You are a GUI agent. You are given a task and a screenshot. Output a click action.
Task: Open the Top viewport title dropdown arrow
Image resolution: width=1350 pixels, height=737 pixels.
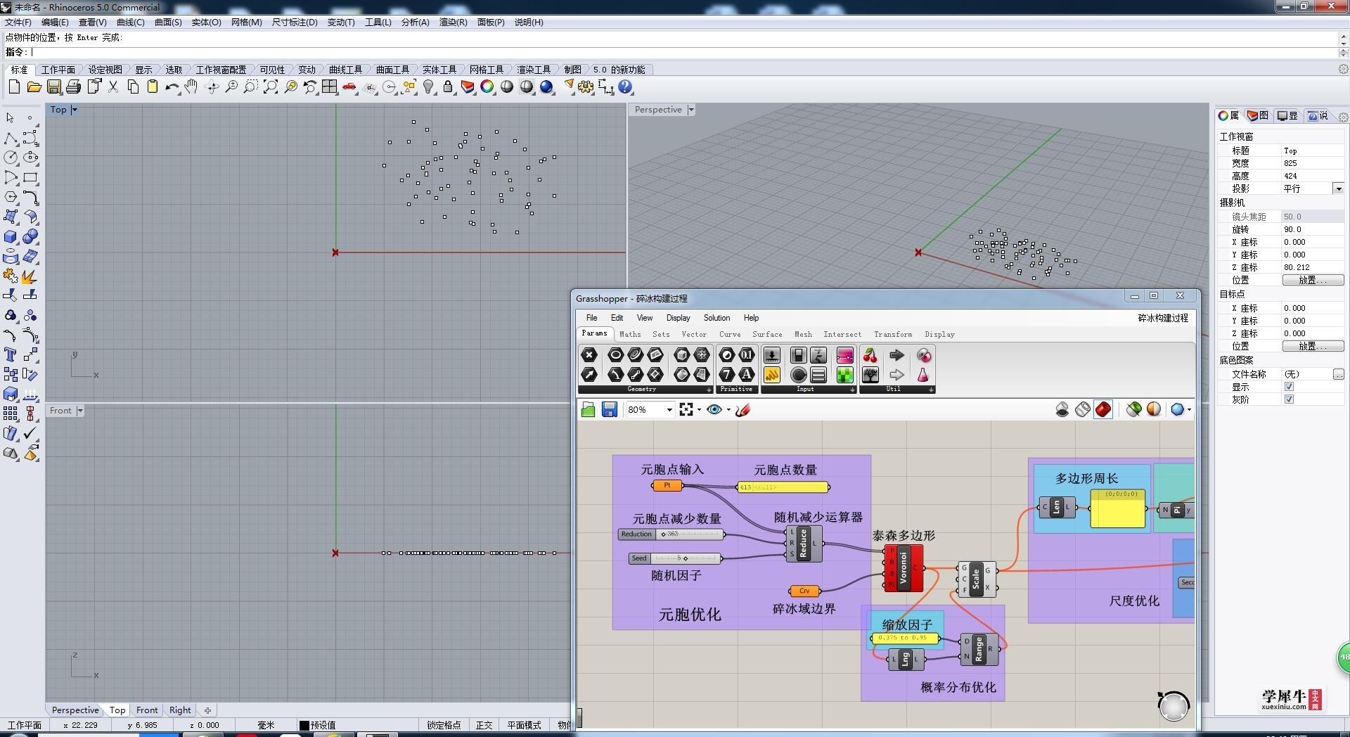pyautogui.click(x=75, y=110)
